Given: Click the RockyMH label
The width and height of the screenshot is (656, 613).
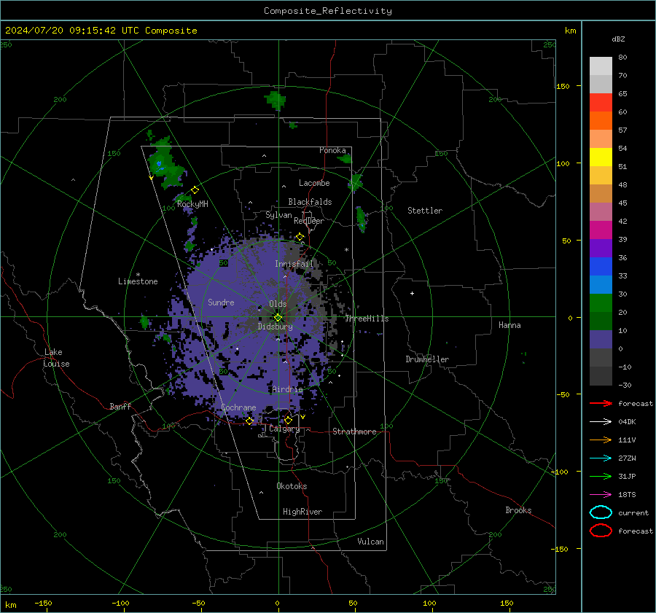Looking at the screenshot, I should tap(192, 204).
